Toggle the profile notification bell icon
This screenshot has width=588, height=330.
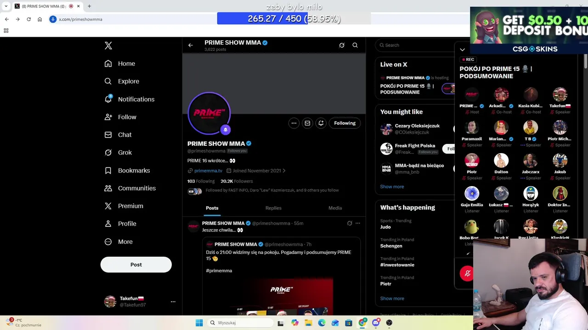(321, 123)
